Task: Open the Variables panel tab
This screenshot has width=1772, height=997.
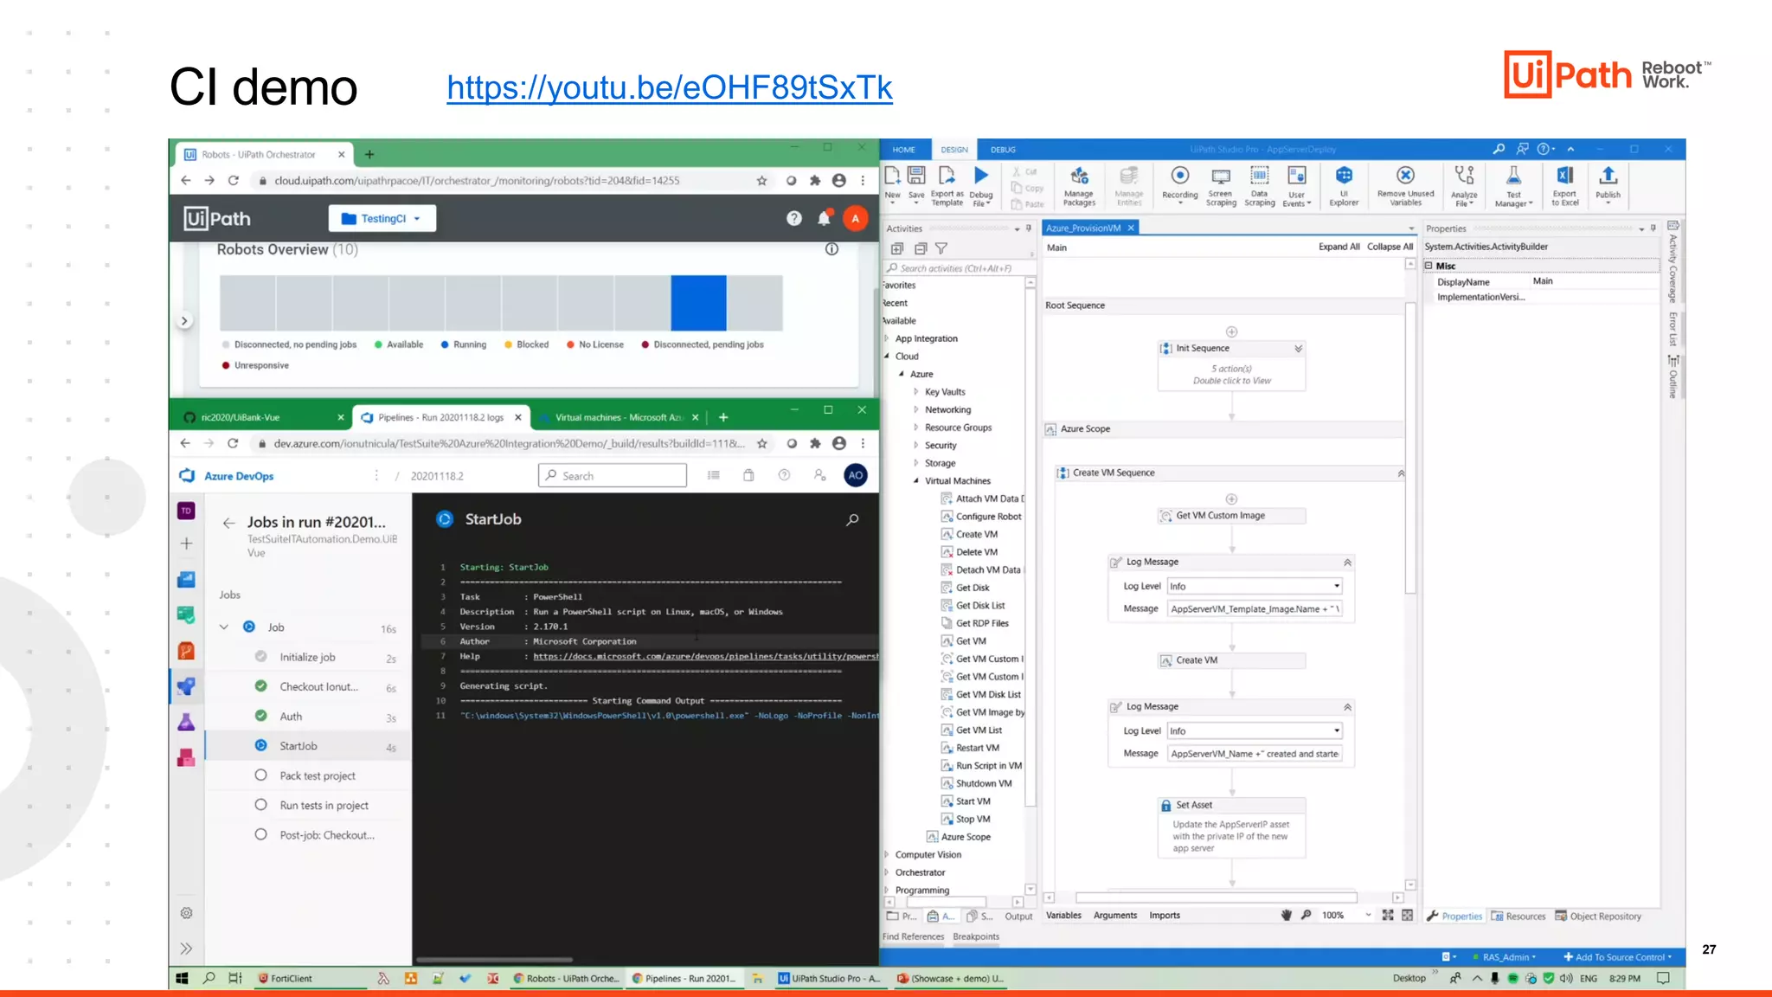Action: (1063, 915)
